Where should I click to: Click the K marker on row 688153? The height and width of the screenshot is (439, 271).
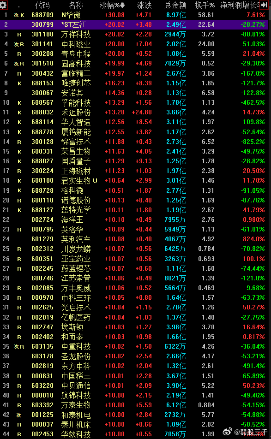pos(19,83)
